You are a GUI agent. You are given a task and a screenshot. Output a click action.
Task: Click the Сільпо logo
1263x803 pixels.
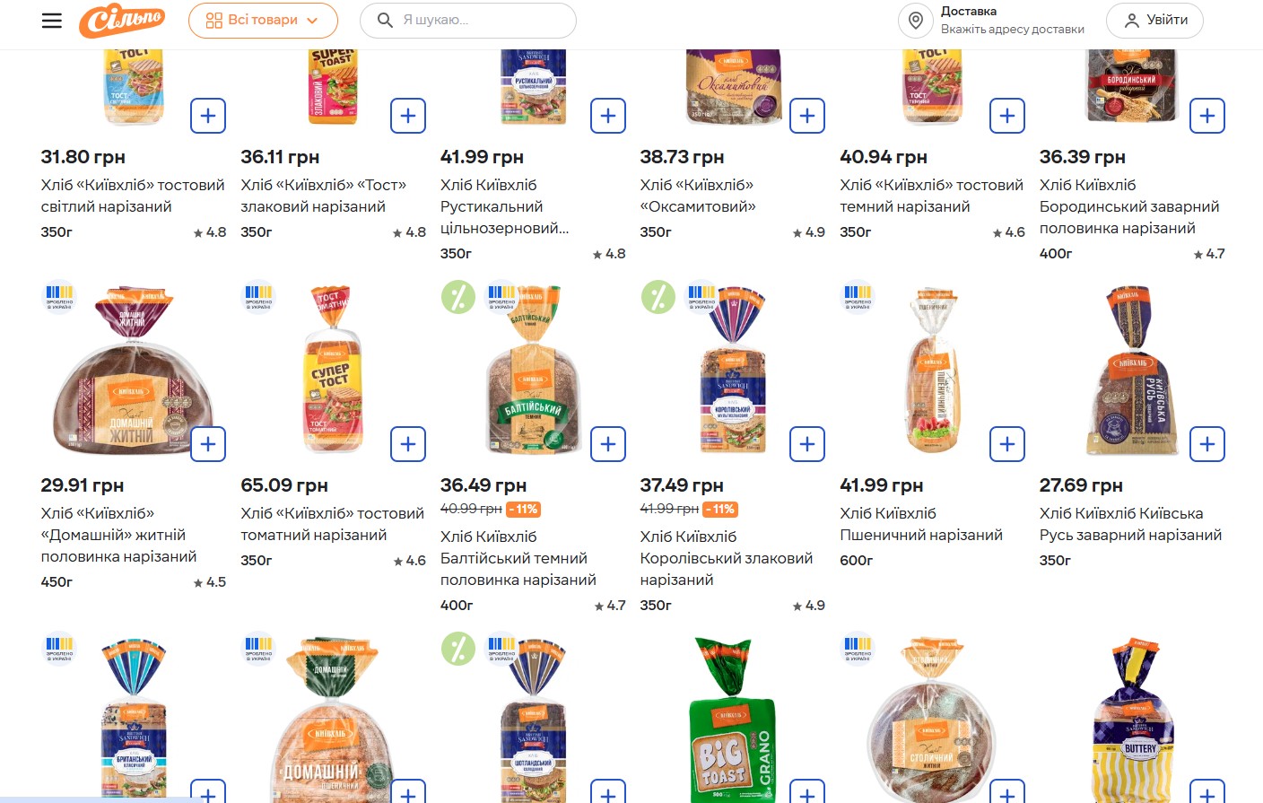pyautogui.click(x=122, y=21)
